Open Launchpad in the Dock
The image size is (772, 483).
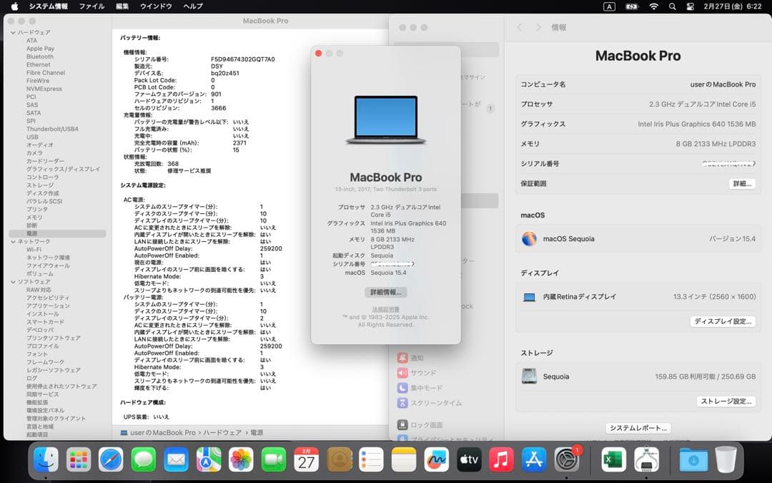point(79,460)
